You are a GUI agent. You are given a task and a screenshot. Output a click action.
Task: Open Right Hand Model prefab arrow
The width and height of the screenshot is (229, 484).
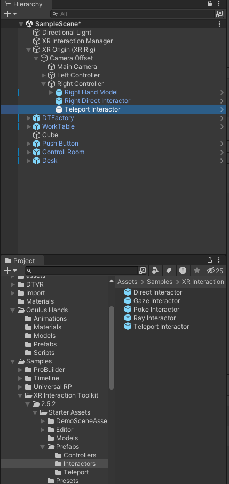[x=222, y=92]
